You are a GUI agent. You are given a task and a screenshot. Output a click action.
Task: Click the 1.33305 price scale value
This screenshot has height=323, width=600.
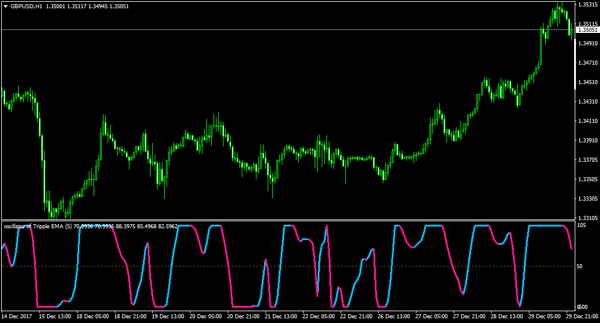pyautogui.click(x=588, y=199)
